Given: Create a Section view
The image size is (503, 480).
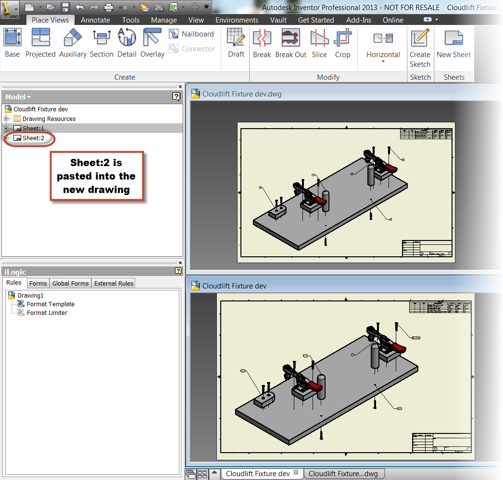Looking at the screenshot, I should click(x=101, y=43).
